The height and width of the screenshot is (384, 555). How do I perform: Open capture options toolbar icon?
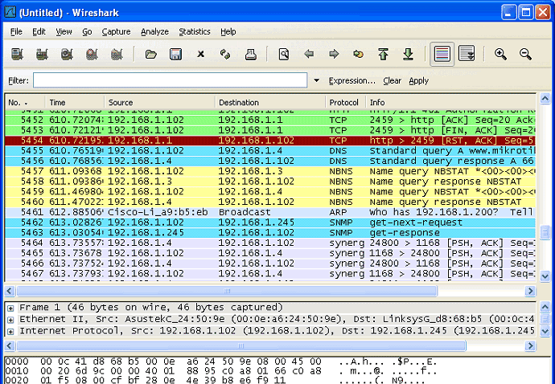click(x=42, y=54)
